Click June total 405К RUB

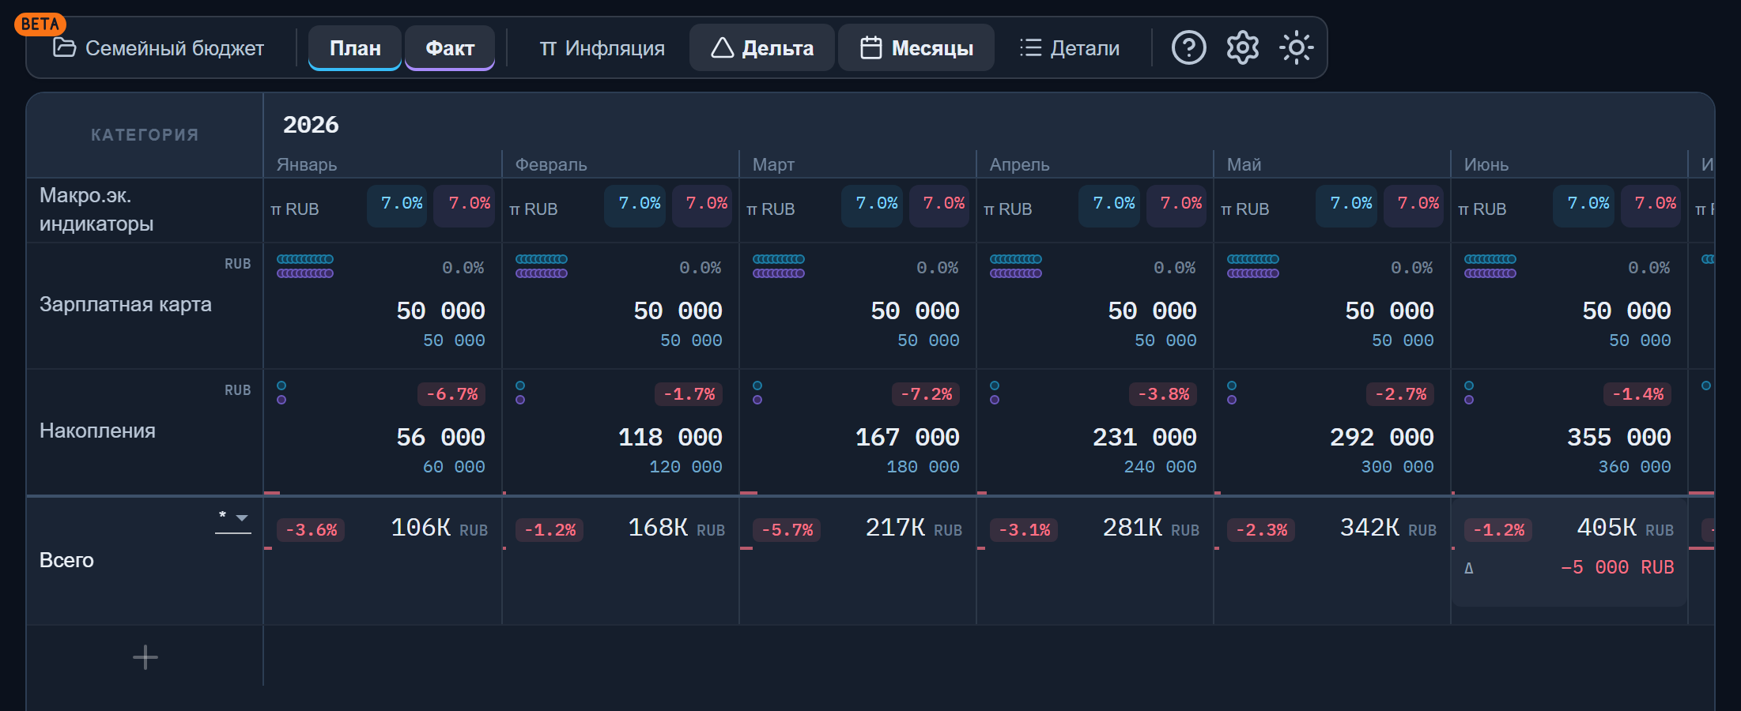[x=1625, y=528]
